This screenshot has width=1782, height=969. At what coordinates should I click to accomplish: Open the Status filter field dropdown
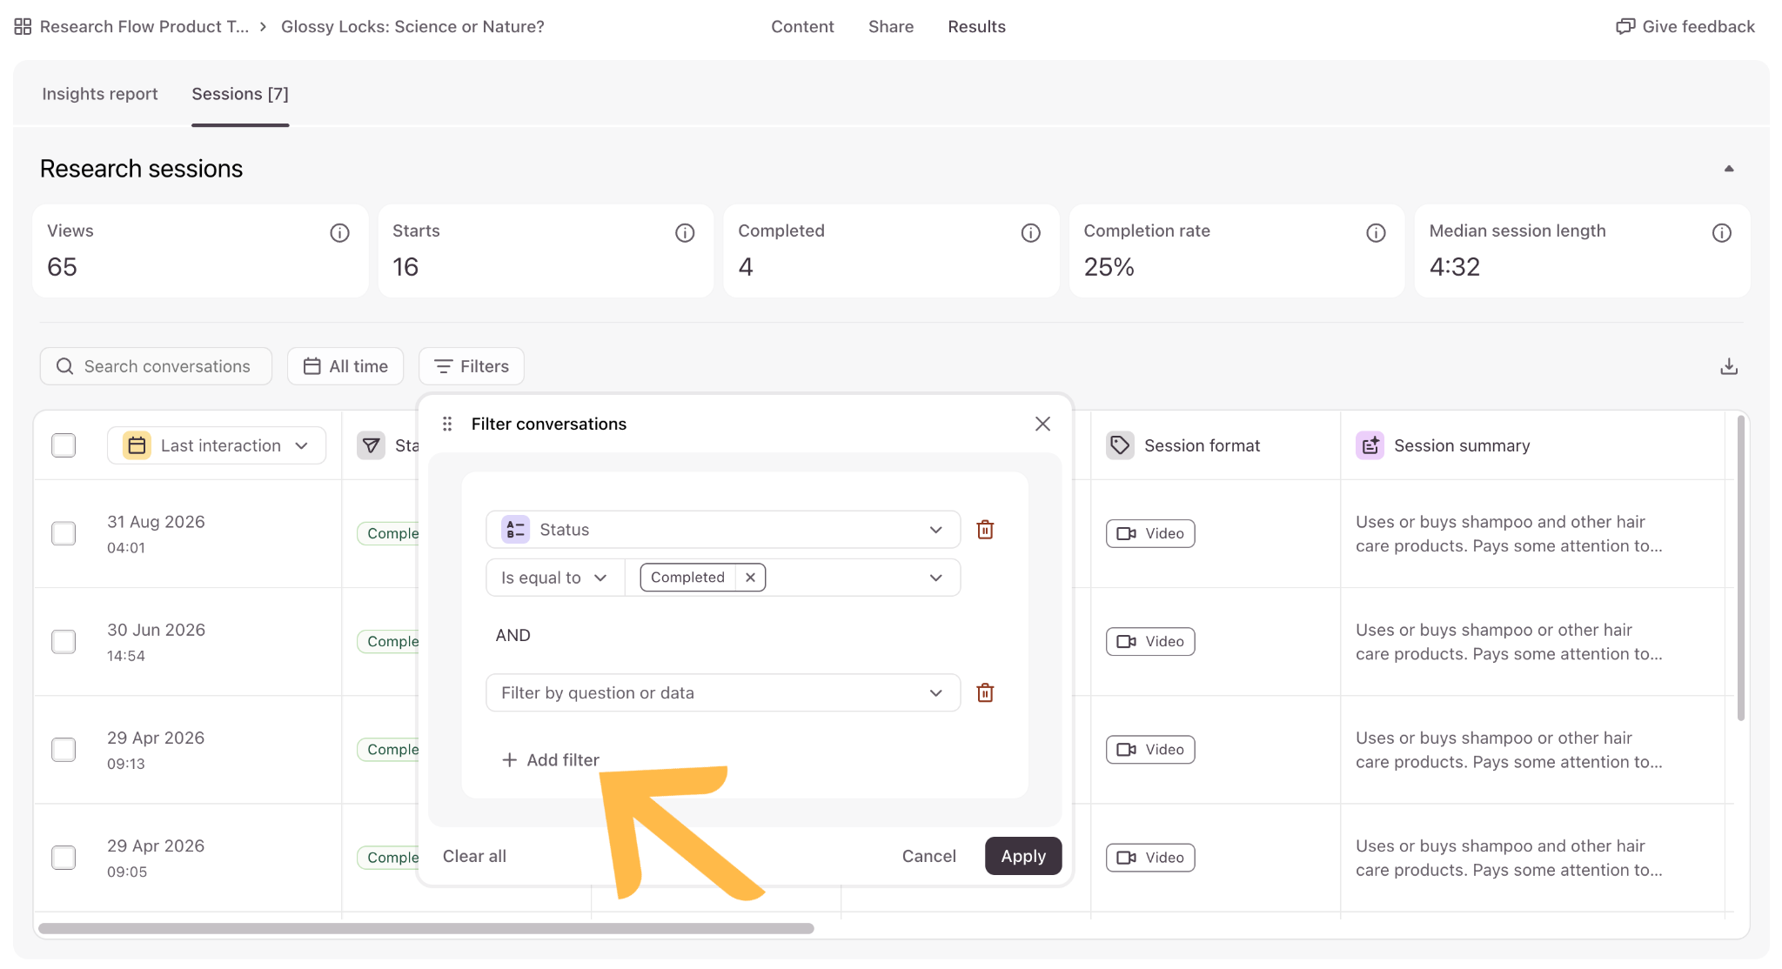pyautogui.click(x=722, y=530)
